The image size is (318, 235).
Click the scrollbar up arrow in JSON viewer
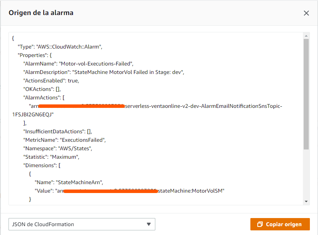pos(306,36)
